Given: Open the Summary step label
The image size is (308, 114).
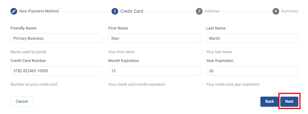Looking at the screenshot, I should [289, 11].
